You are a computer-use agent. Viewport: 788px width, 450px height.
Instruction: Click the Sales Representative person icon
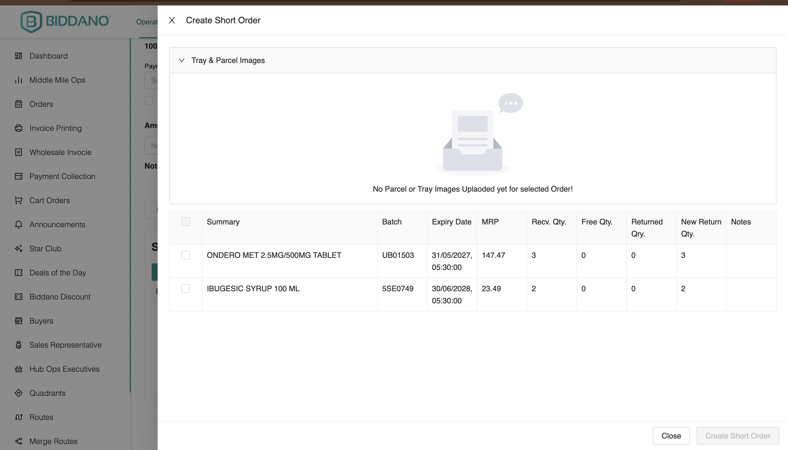tap(19, 345)
